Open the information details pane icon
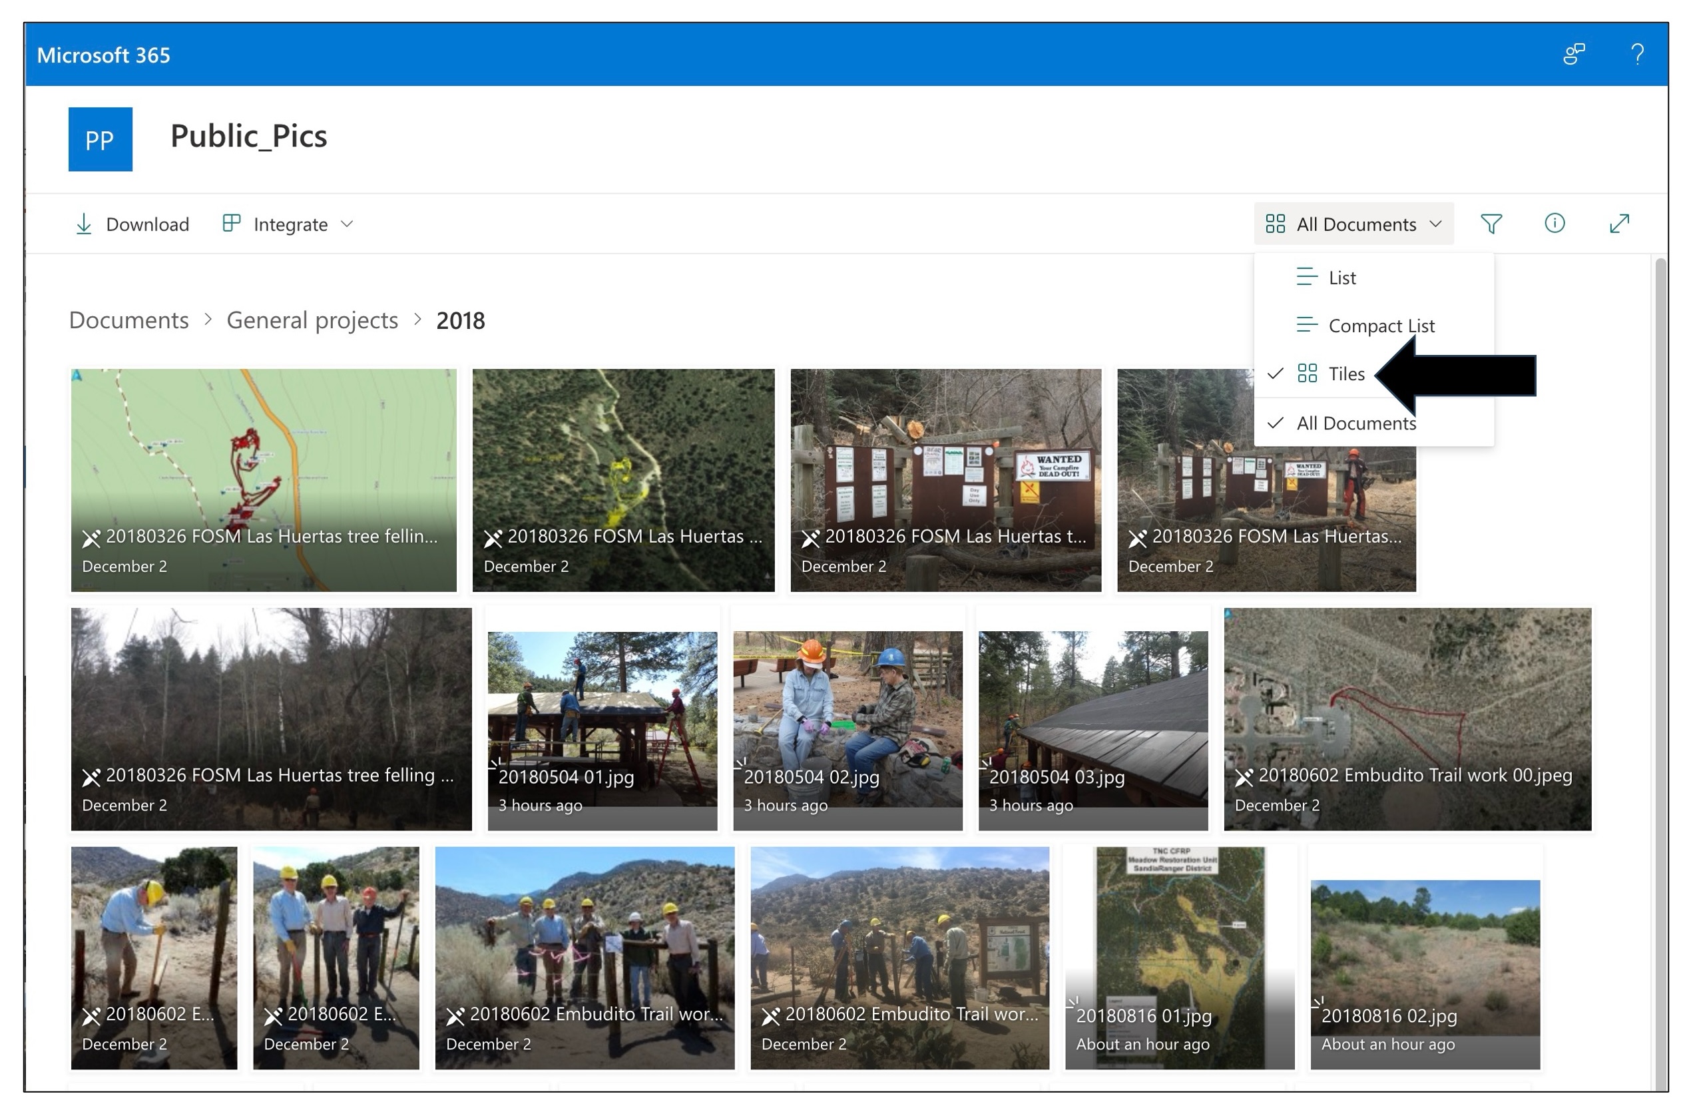1689x1114 pixels. 1553,224
